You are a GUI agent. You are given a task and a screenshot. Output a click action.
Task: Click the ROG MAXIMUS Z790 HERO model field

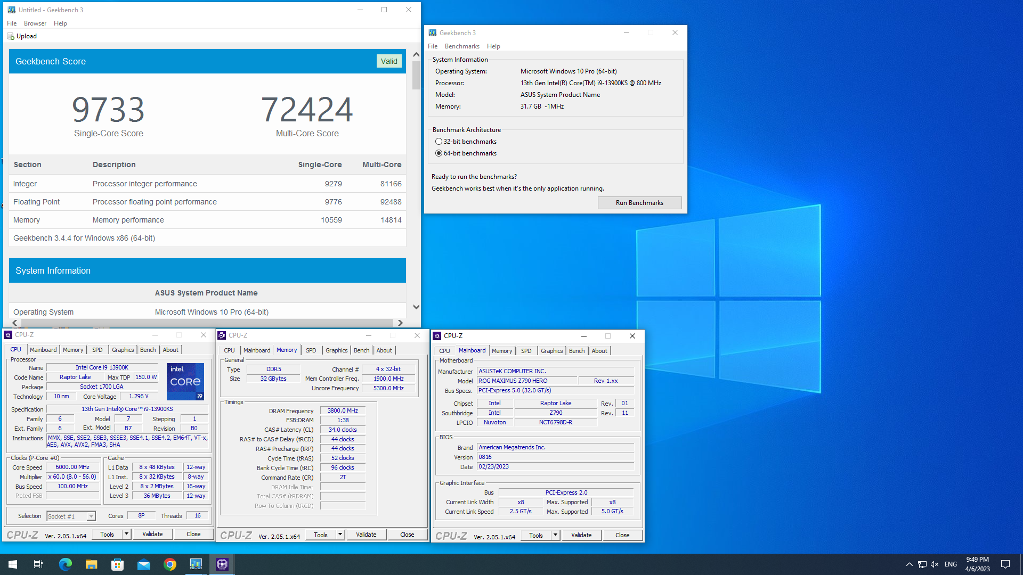pyautogui.click(x=527, y=381)
